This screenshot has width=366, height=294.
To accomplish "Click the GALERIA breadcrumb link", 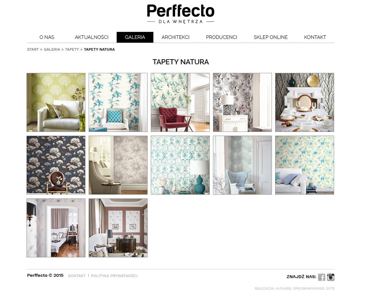I will [52, 49].
